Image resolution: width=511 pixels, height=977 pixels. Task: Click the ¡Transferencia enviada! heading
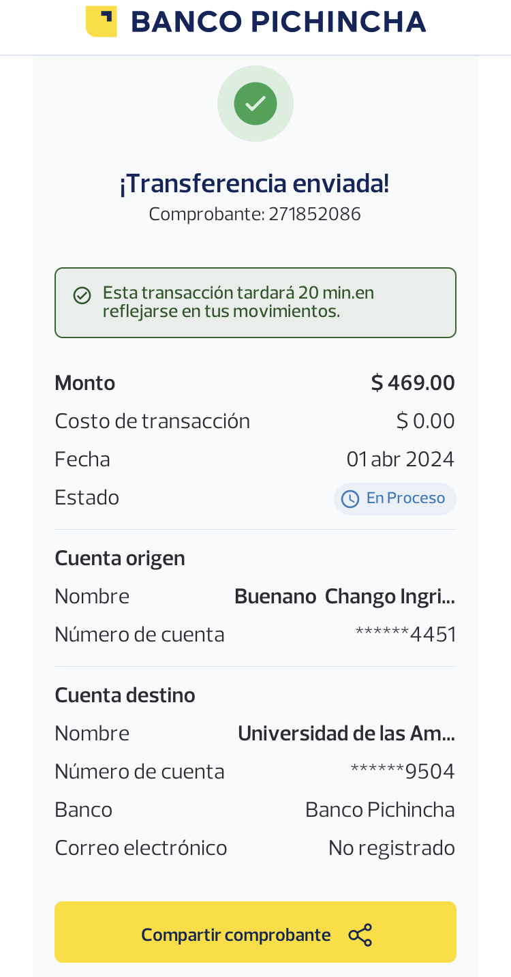point(255,183)
